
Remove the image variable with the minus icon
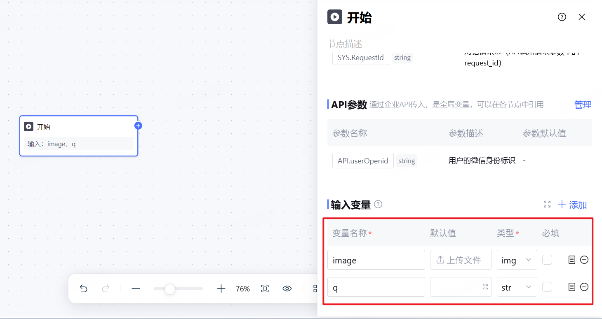pyautogui.click(x=584, y=260)
